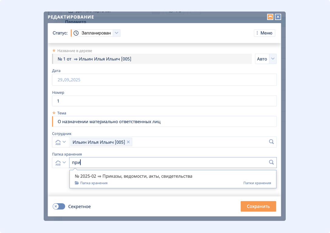
Task: Click the Дата field showing 29.09.2025
Action: tap(164, 80)
